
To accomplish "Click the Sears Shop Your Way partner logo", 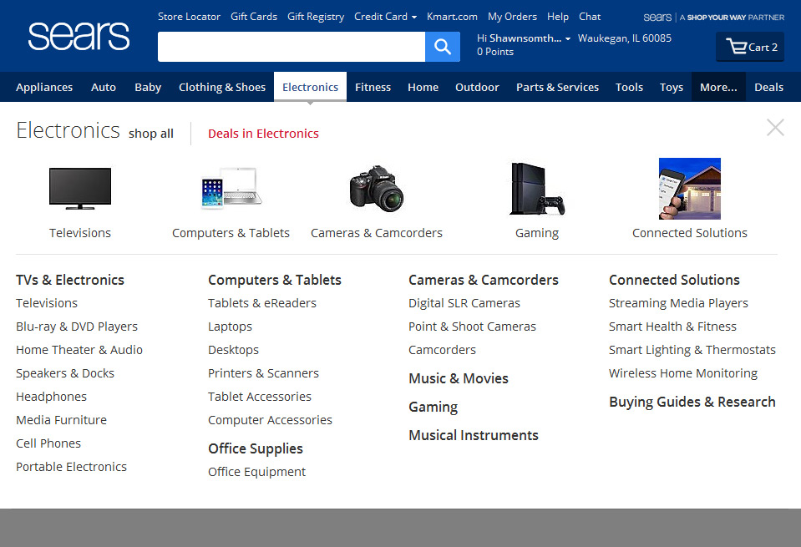I will click(x=713, y=18).
